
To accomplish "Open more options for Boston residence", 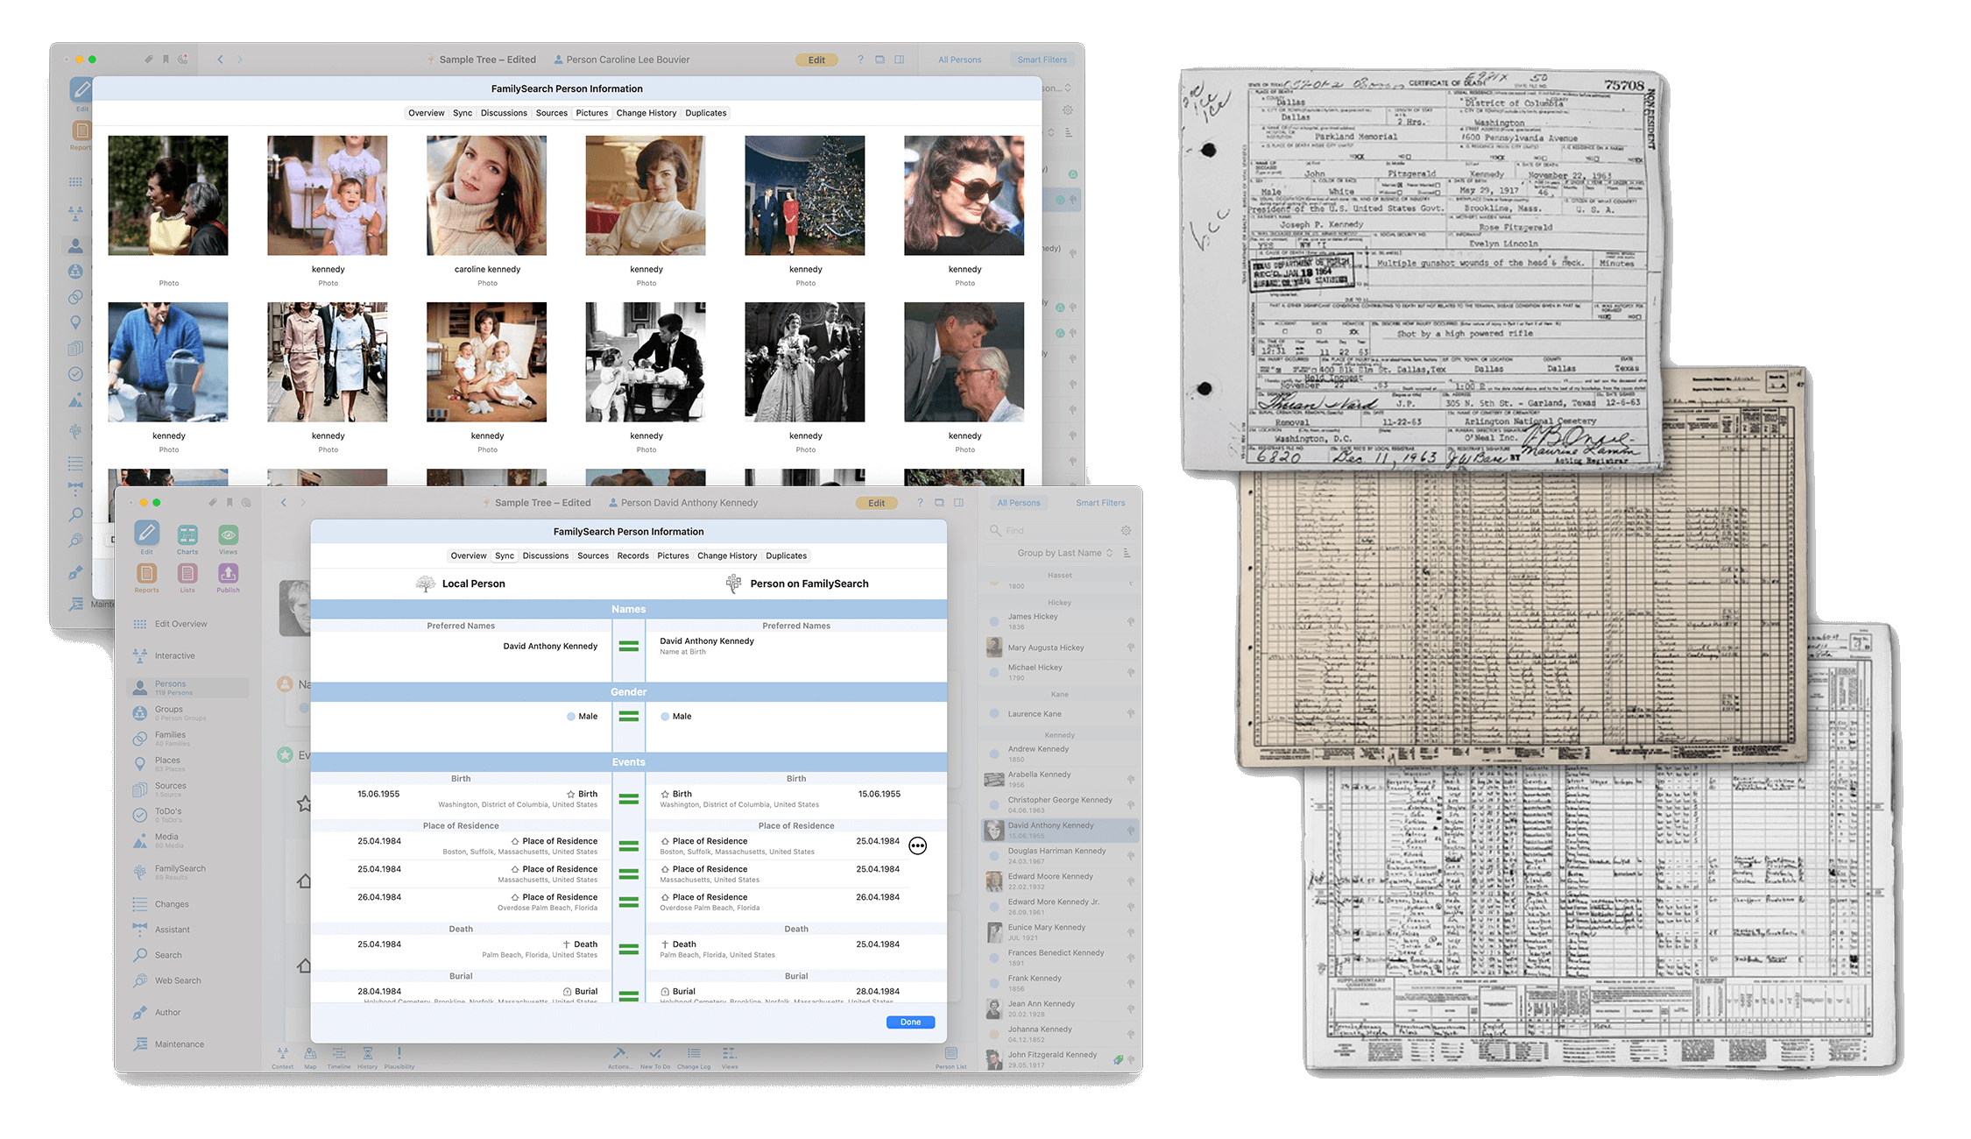I will tap(917, 845).
